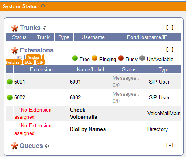The image size is (186, 157).
Task: Select the All extensions tab
Action: pos(19,57)
